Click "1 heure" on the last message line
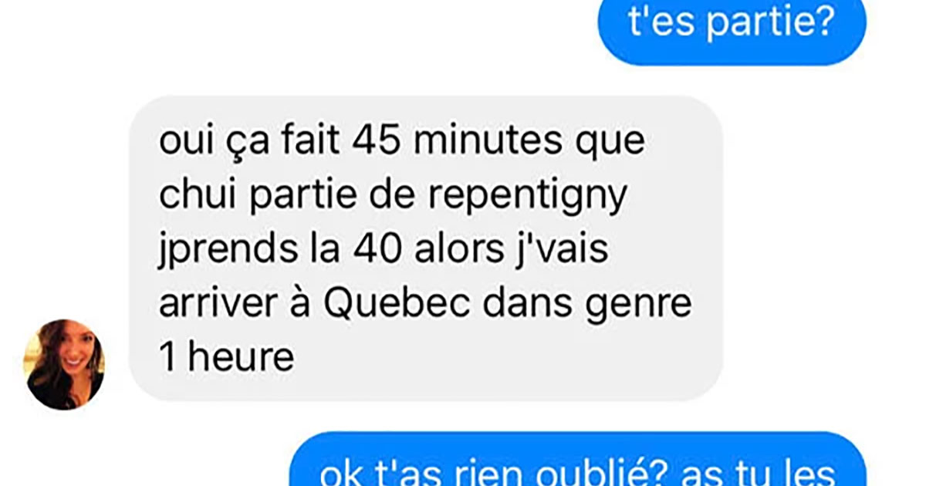The width and height of the screenshot is (926, 486). click(x=226, y=356)
